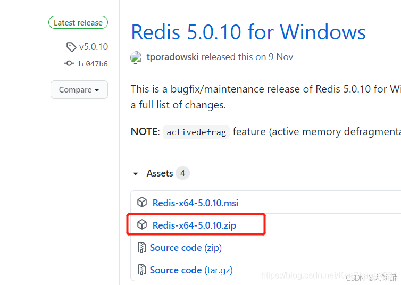Click the tag icon beside v5.0.10
The width and height of the screenshot is (401, 285).
pyautogui.click(x=71, y=47)
